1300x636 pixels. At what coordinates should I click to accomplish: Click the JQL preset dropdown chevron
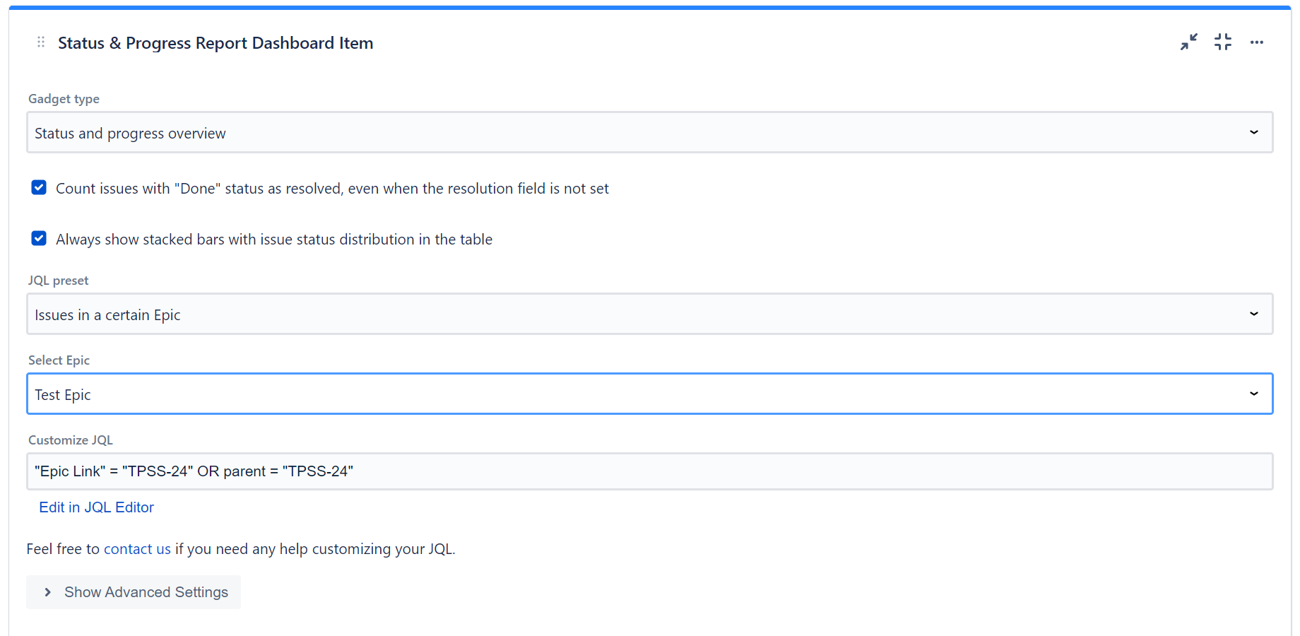pos(1254,314)
